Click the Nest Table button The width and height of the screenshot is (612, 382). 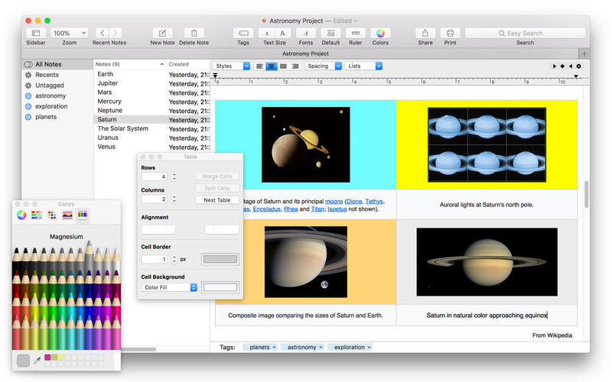pyautogui.click(x=216, y=200)
